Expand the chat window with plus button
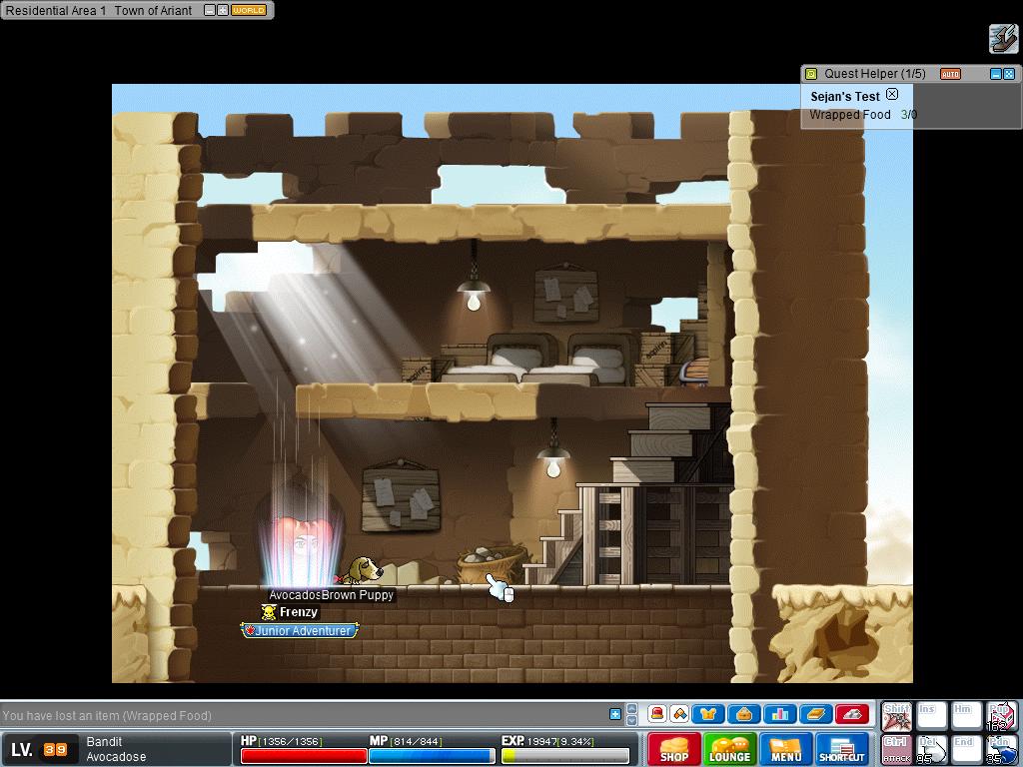 coord(615,714)
